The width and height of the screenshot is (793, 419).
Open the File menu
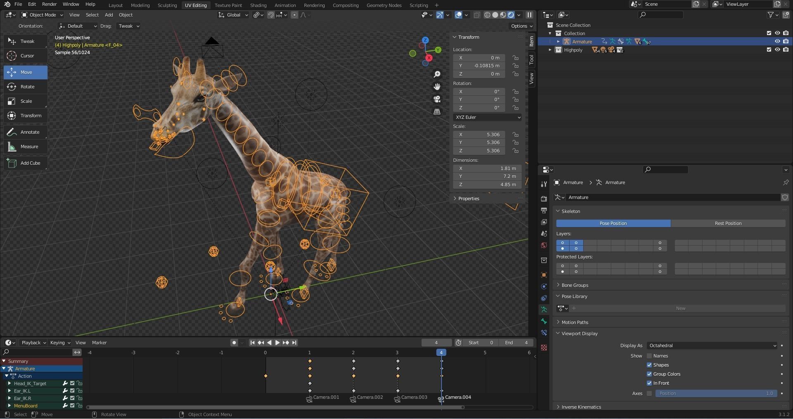tap(18, 4)
